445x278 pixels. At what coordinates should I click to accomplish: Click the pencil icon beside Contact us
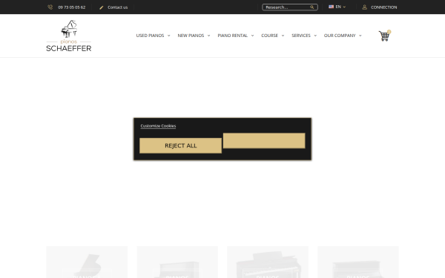point(102,7)
